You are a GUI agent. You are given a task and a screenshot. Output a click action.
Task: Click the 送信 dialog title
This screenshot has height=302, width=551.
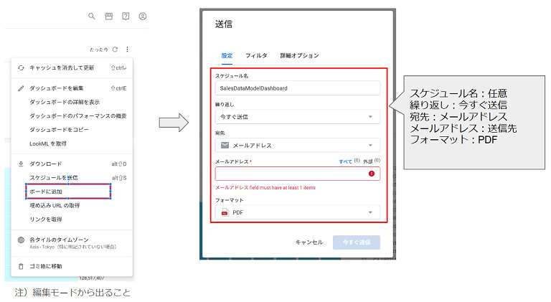tap(224, 24)
